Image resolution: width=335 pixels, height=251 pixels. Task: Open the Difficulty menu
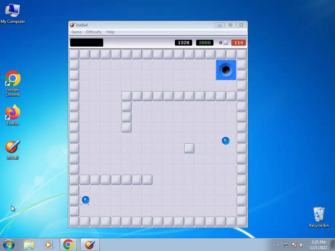(x=94, y=32)
